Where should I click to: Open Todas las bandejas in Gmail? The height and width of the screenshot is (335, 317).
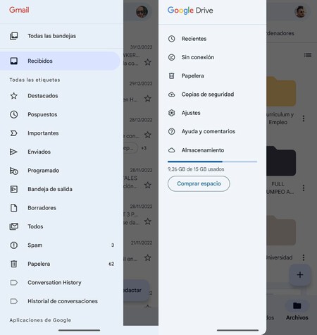(61, 36)
